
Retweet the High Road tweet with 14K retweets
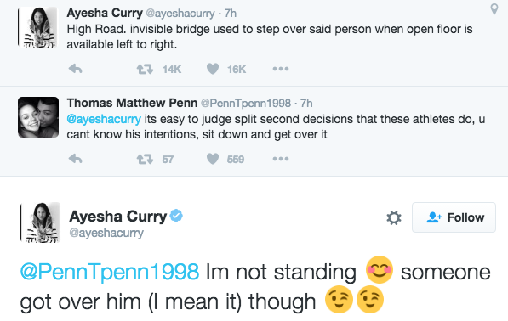click(145, 69)
